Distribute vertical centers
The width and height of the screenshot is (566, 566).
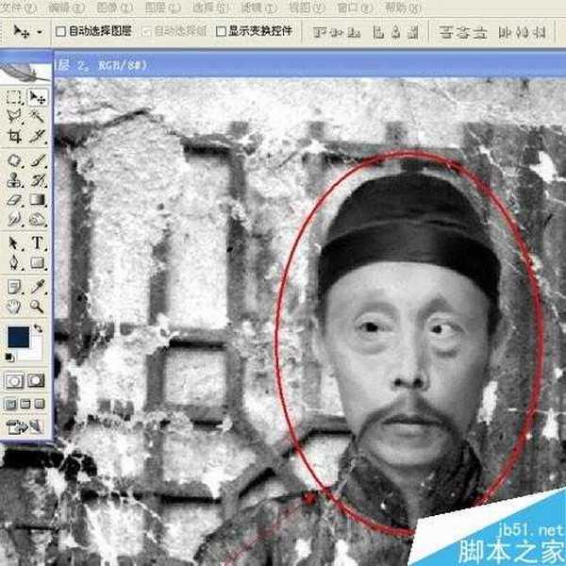(x=463, y=32)
